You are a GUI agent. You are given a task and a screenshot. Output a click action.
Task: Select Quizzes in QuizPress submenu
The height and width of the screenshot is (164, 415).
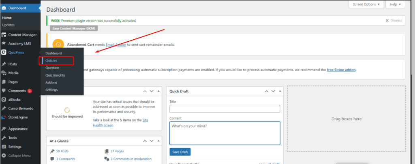pyautogui.click(x=51, y=61)
